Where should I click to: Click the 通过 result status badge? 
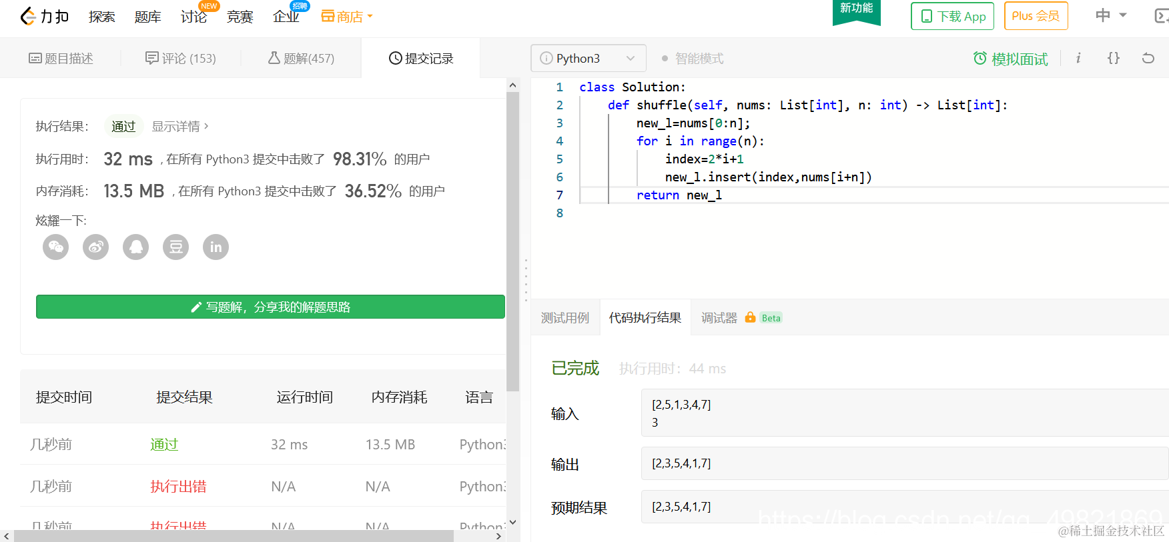(123, 126)
